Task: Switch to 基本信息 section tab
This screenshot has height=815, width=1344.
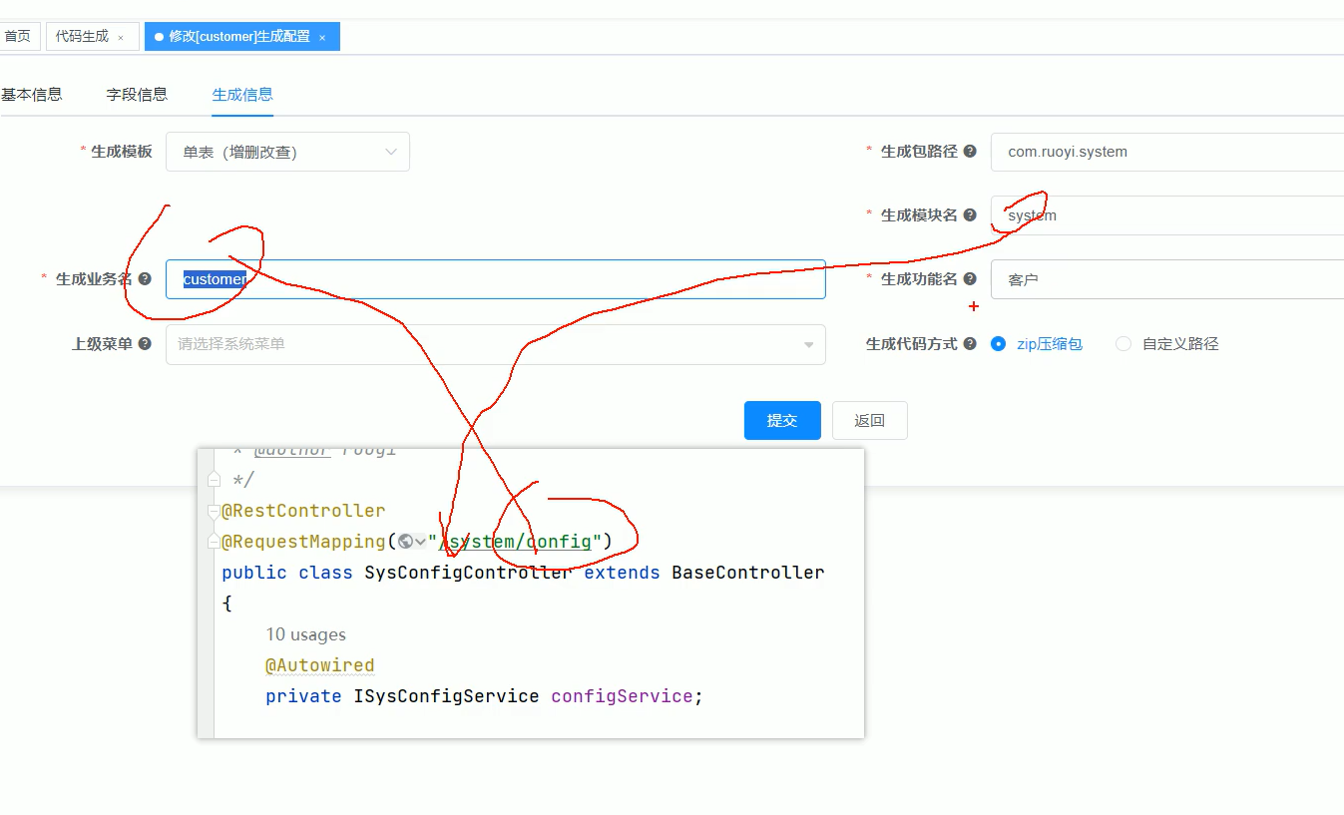Action: click(32, 95)
